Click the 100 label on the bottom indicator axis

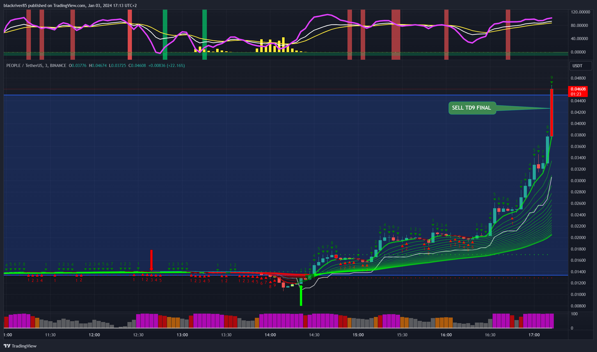[x=574, y=314]
